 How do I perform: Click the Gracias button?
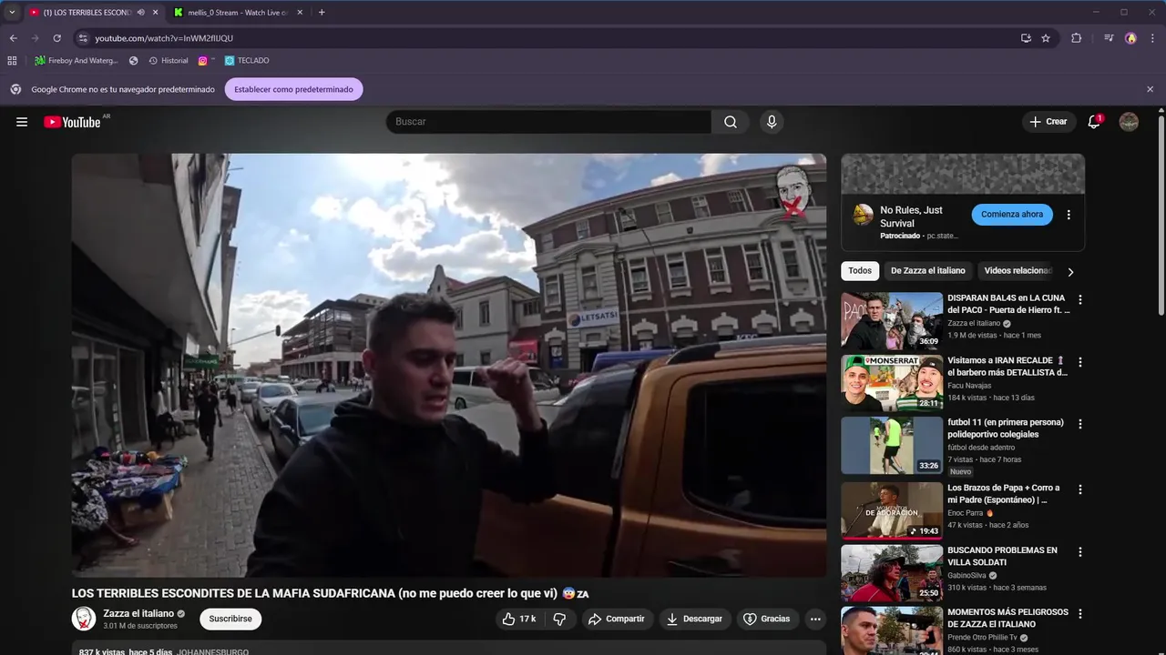[x=767, y=619]
